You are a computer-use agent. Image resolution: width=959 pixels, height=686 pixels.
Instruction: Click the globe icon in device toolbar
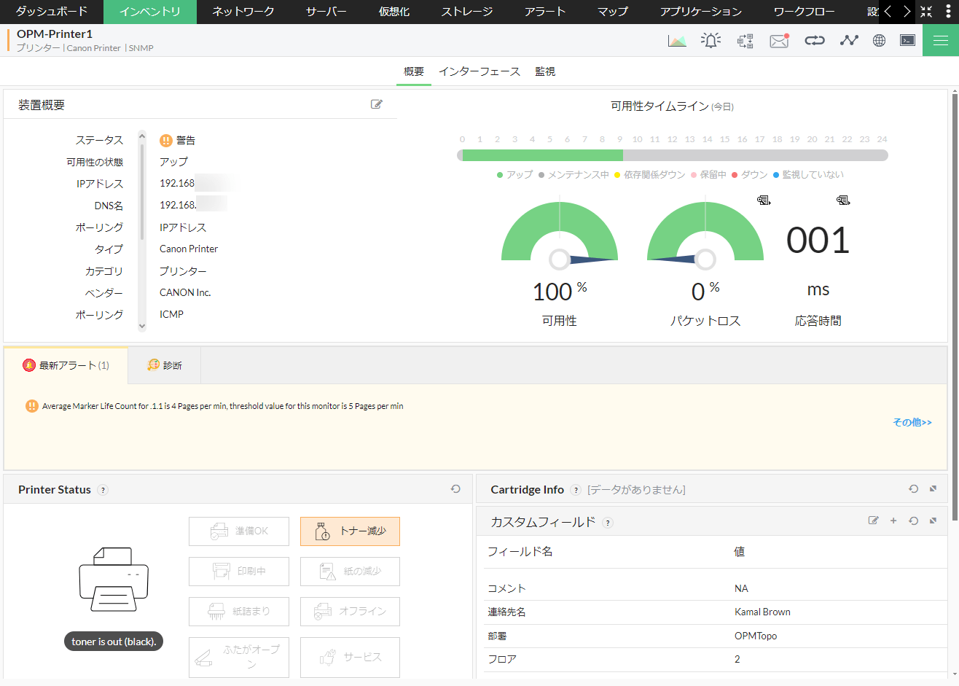(x=879, y=41)
